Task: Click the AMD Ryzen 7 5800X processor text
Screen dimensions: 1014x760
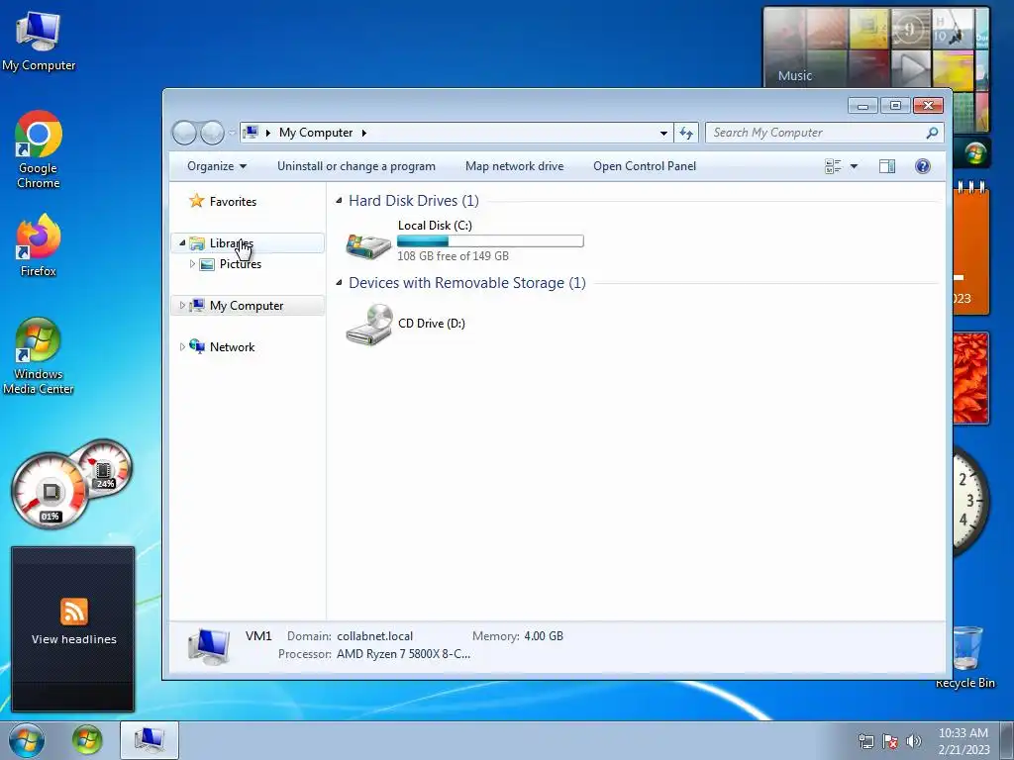Action: point(404,654)
